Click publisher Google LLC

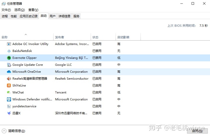(63, 65)
